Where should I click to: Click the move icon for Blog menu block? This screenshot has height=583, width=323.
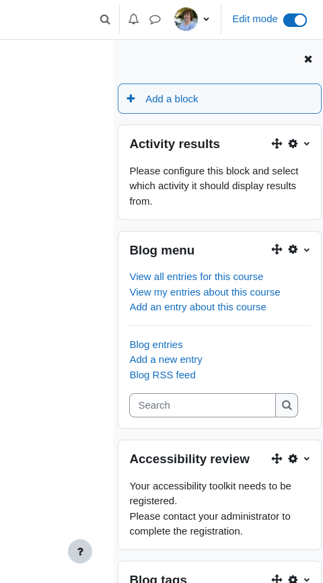277,250
